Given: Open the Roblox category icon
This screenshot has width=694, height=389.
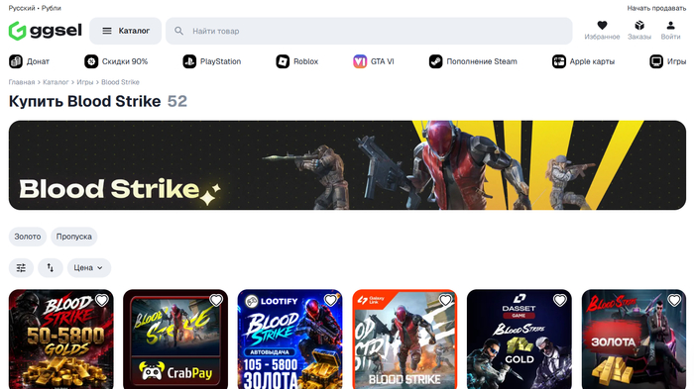Looking at the screenshot, I should [283, 61].
